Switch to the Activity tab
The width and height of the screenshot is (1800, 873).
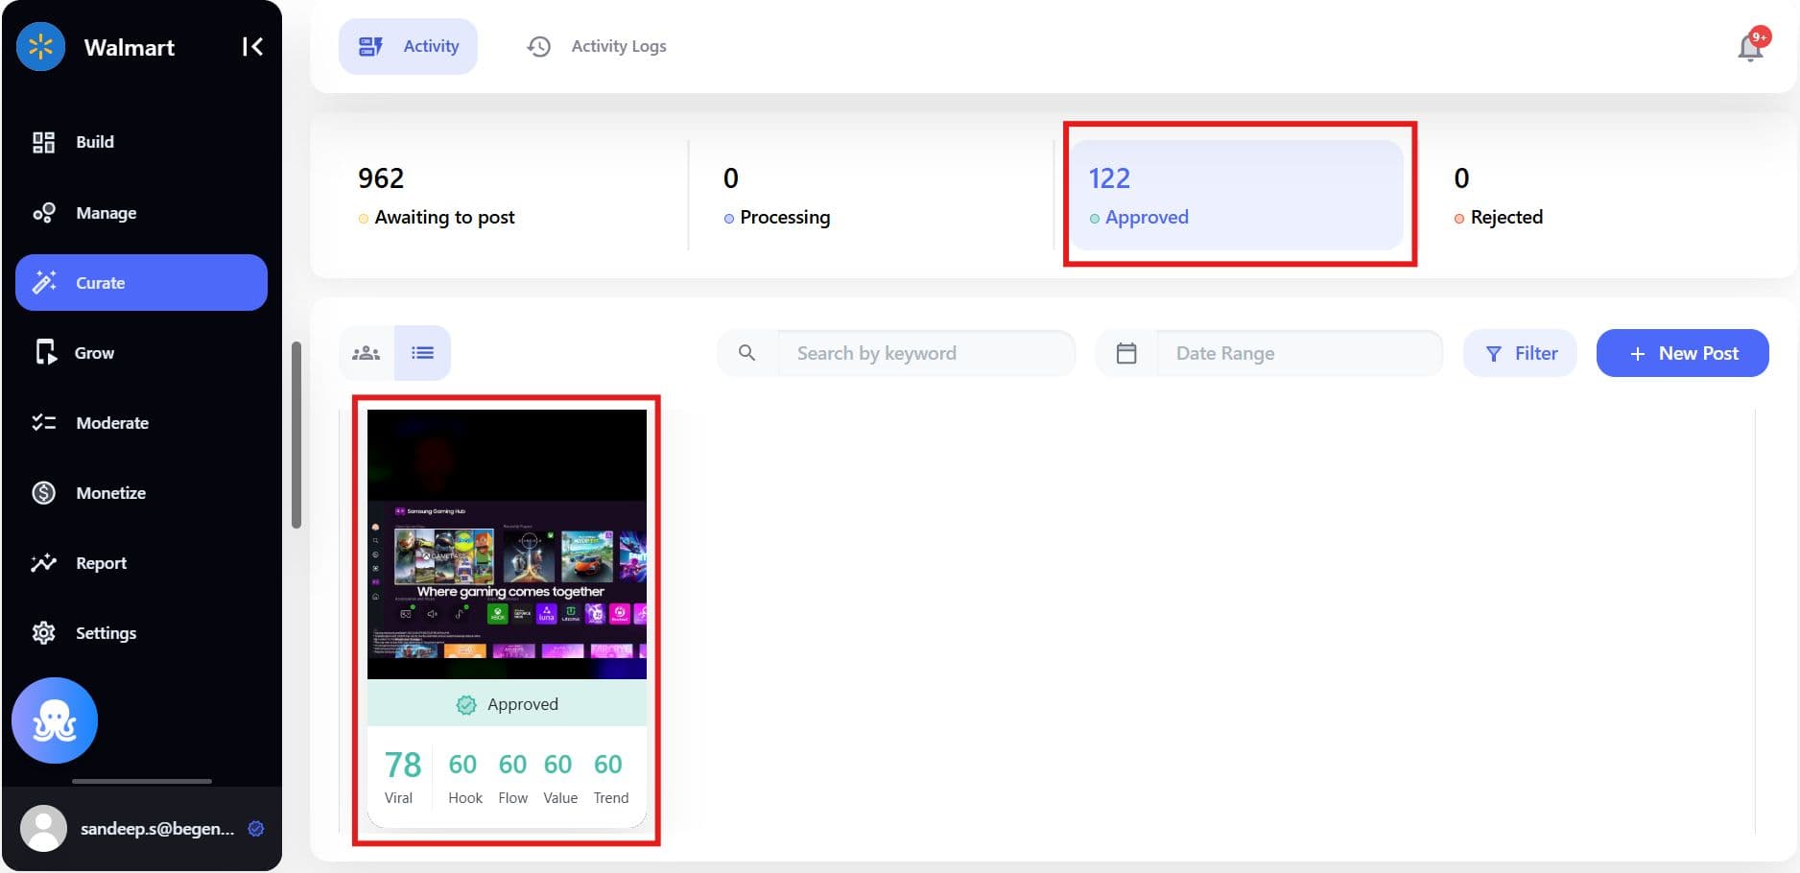pos(408,46)
